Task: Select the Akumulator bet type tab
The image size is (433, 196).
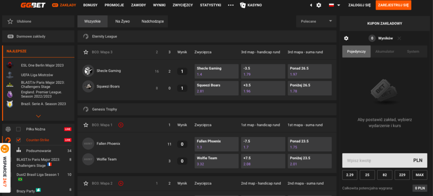Action: pyautogui.click(x=385, y=52)
